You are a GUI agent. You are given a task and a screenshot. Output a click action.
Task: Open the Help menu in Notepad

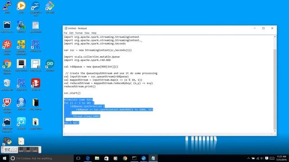(x=94, y=33)
